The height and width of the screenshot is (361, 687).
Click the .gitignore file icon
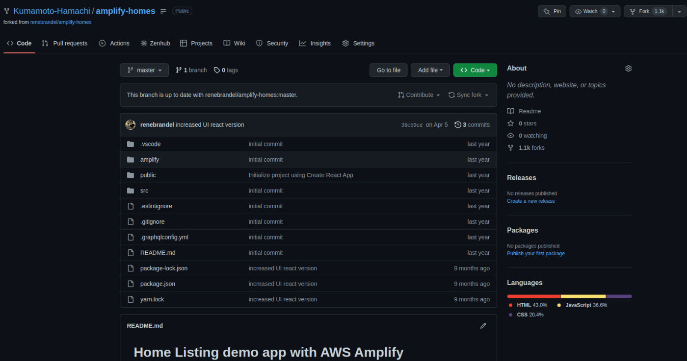pos(131,222)
